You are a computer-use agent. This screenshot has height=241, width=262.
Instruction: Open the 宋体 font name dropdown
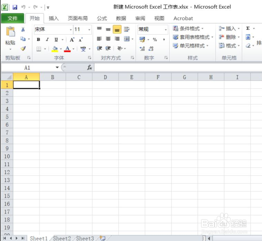pos(71,30)
